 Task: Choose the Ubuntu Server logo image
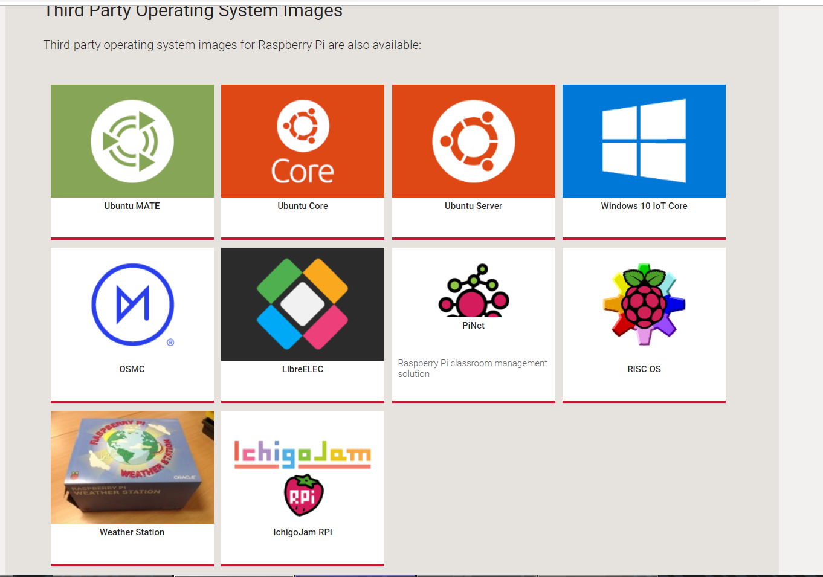(474, 141)
